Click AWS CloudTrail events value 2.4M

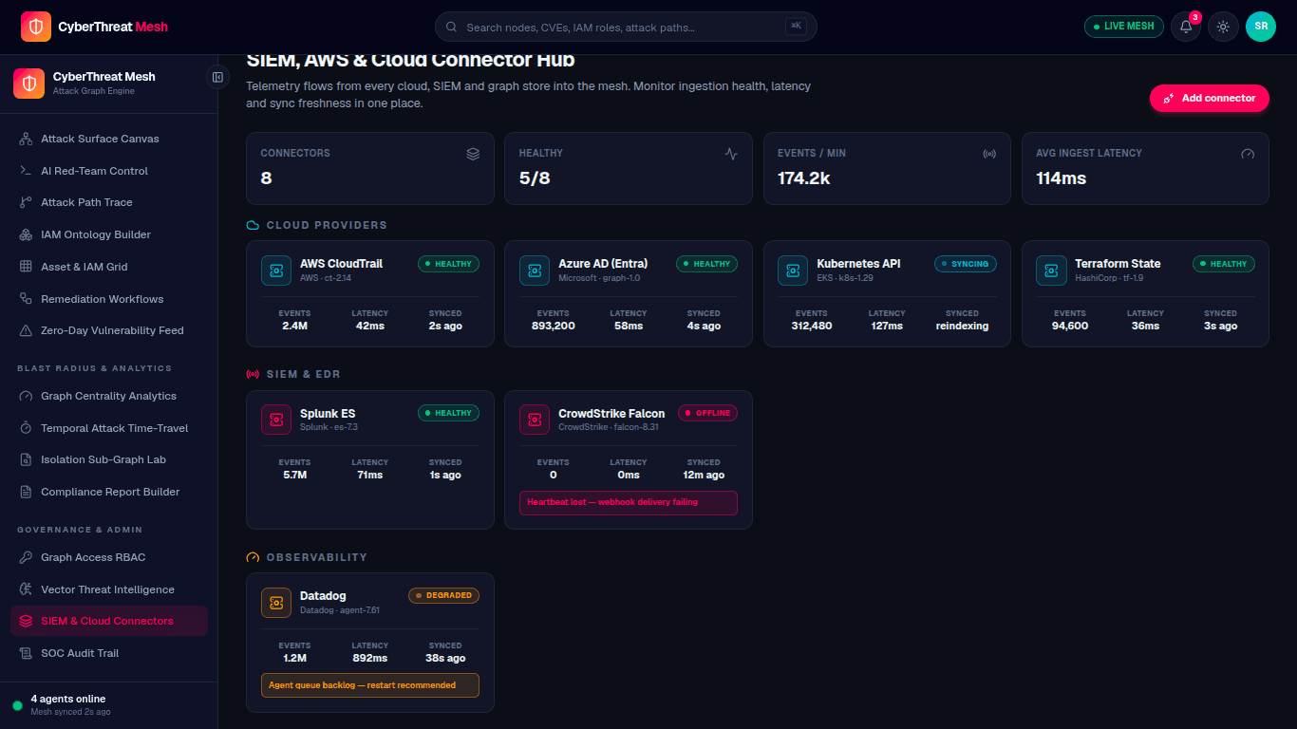[x=294, y=326]
